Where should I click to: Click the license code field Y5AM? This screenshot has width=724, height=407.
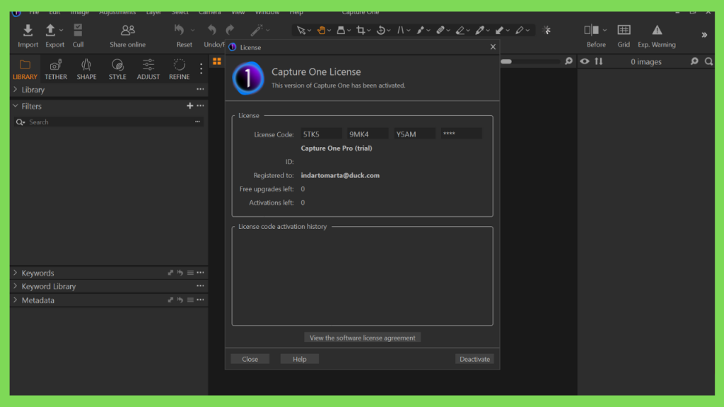pos(414,134)
